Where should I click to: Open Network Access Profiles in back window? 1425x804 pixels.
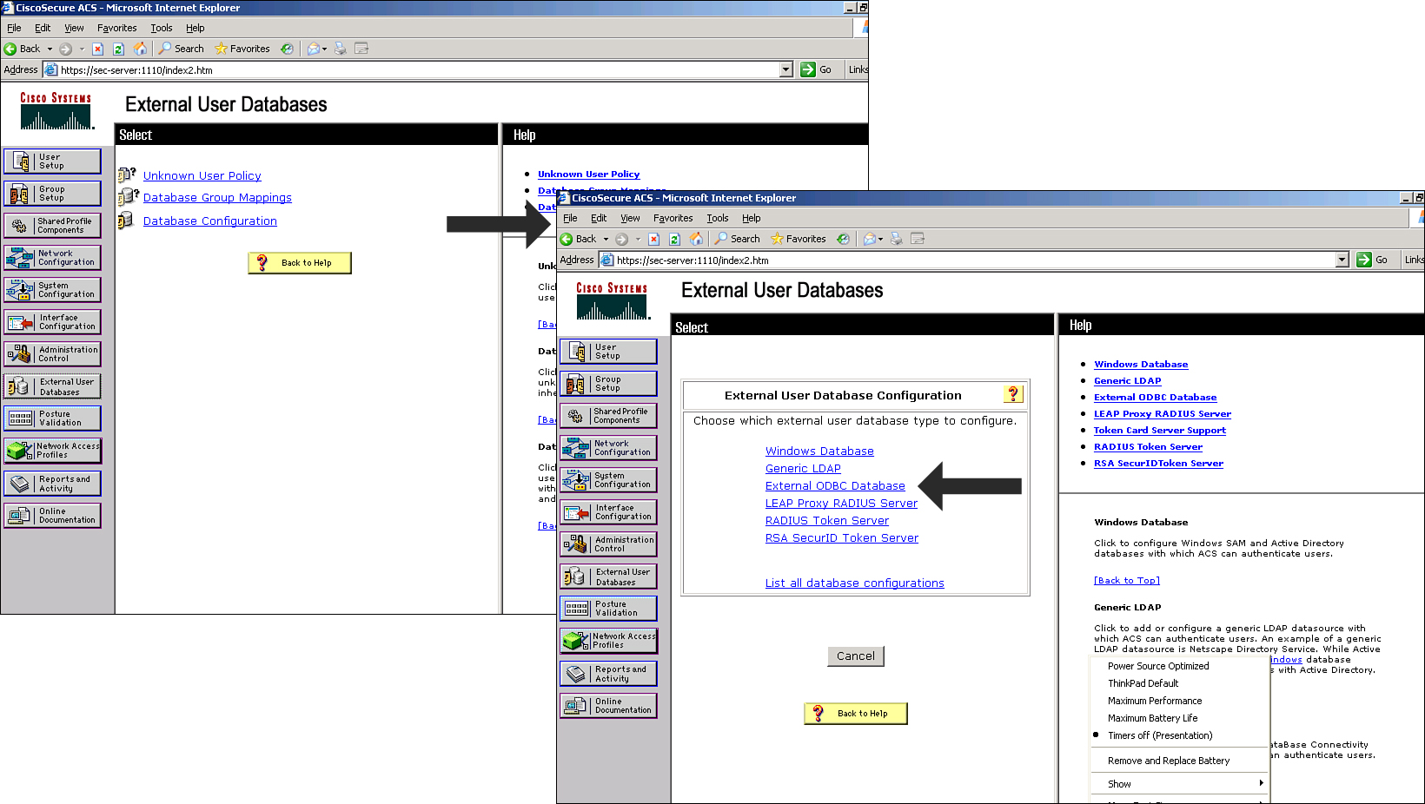click(x=52, y=451)
